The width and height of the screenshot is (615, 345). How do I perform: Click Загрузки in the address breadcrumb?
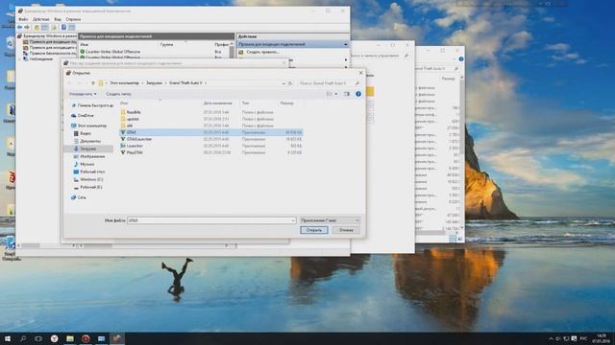point(154,83)
